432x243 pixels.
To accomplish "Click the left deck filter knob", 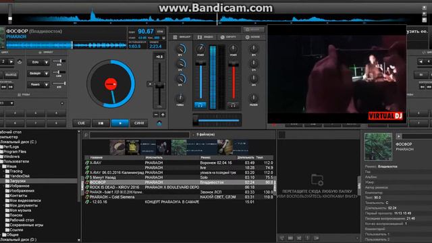I will pyautogui.click(x=180, y=98).
